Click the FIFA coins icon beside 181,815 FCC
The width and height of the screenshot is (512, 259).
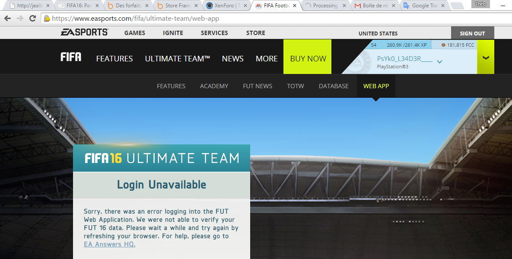443,45
